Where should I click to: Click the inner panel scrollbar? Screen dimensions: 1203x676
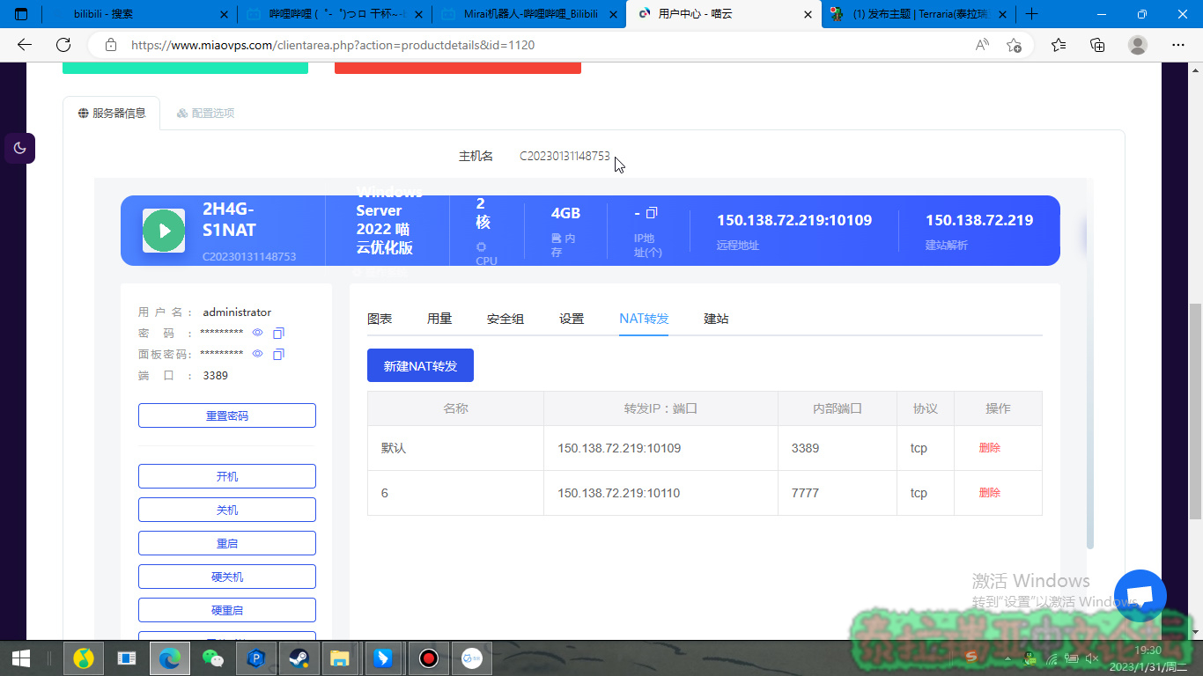[1089, 364]
